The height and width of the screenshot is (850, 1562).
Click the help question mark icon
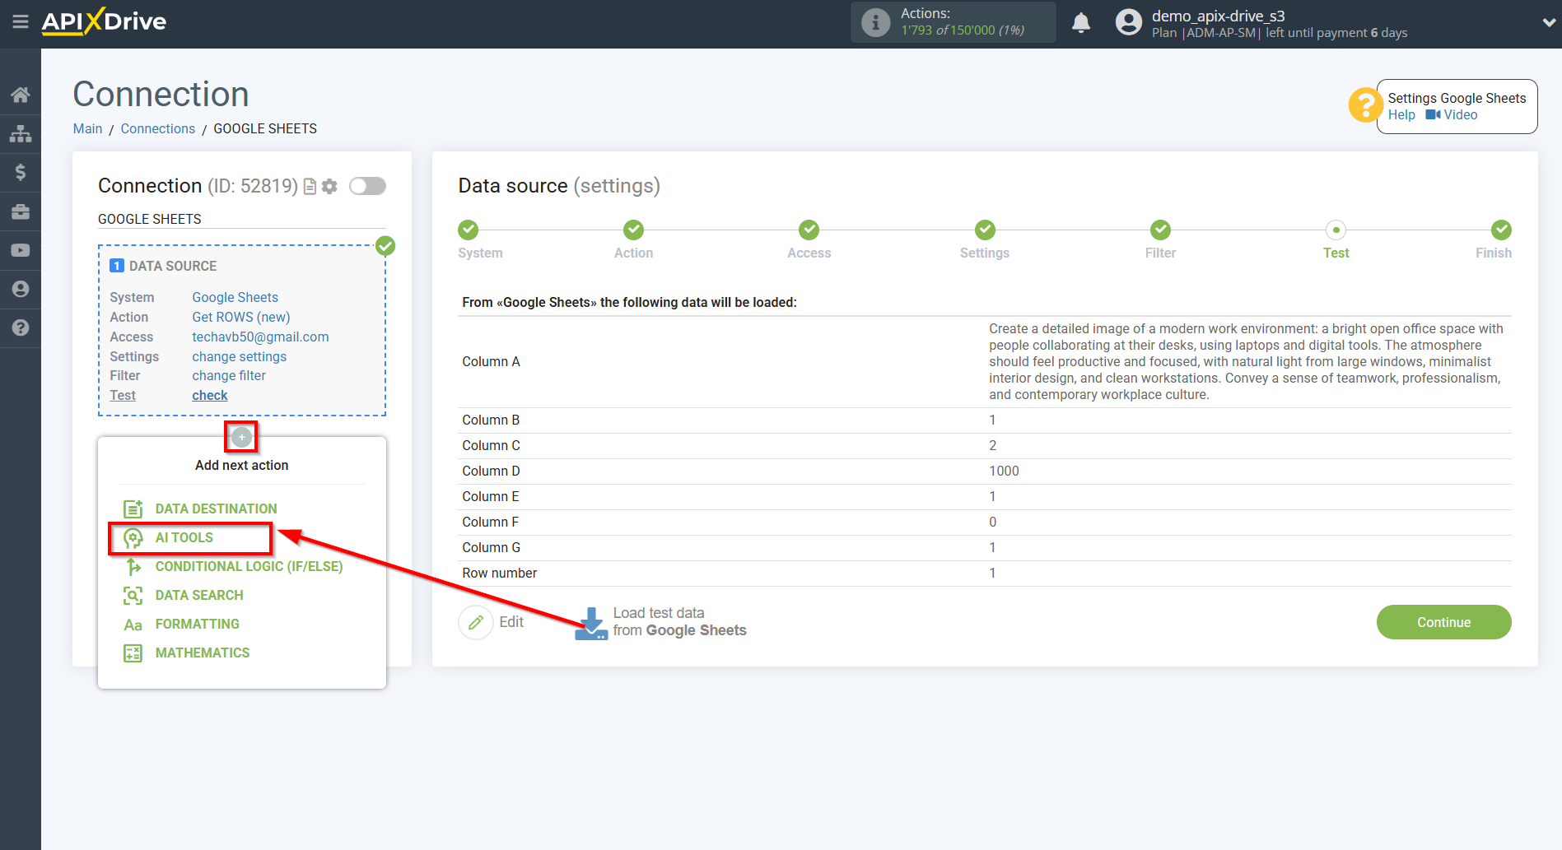(21, 327)
